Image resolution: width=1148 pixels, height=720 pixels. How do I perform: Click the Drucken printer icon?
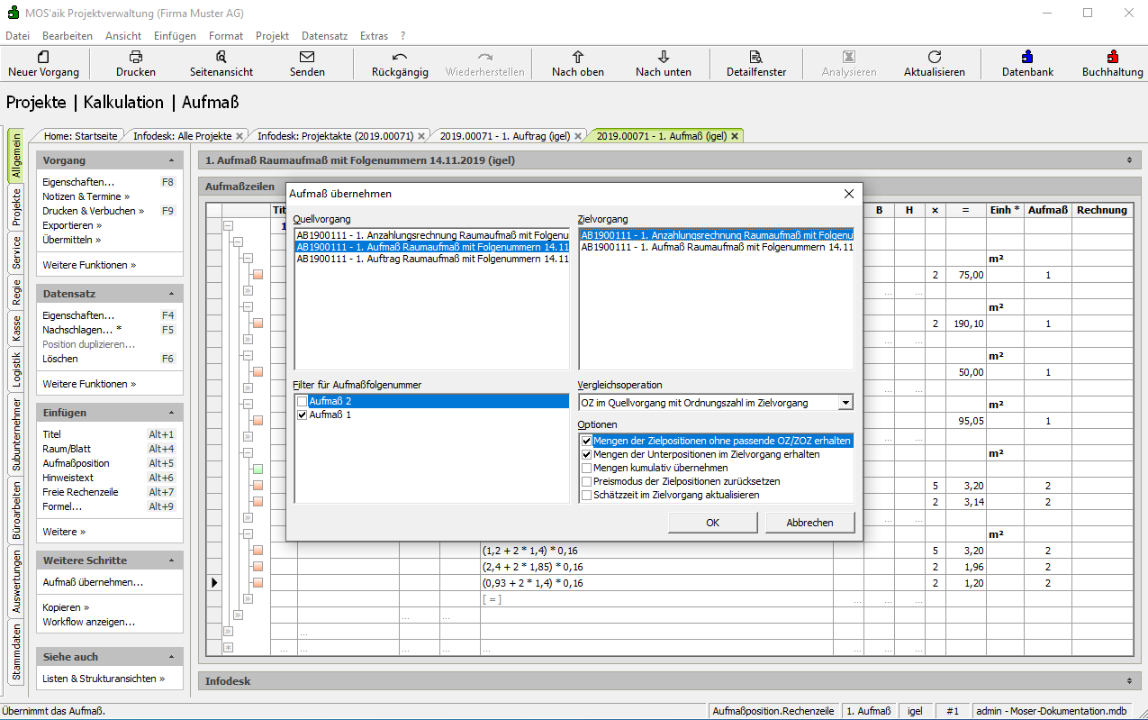[136, 57]
